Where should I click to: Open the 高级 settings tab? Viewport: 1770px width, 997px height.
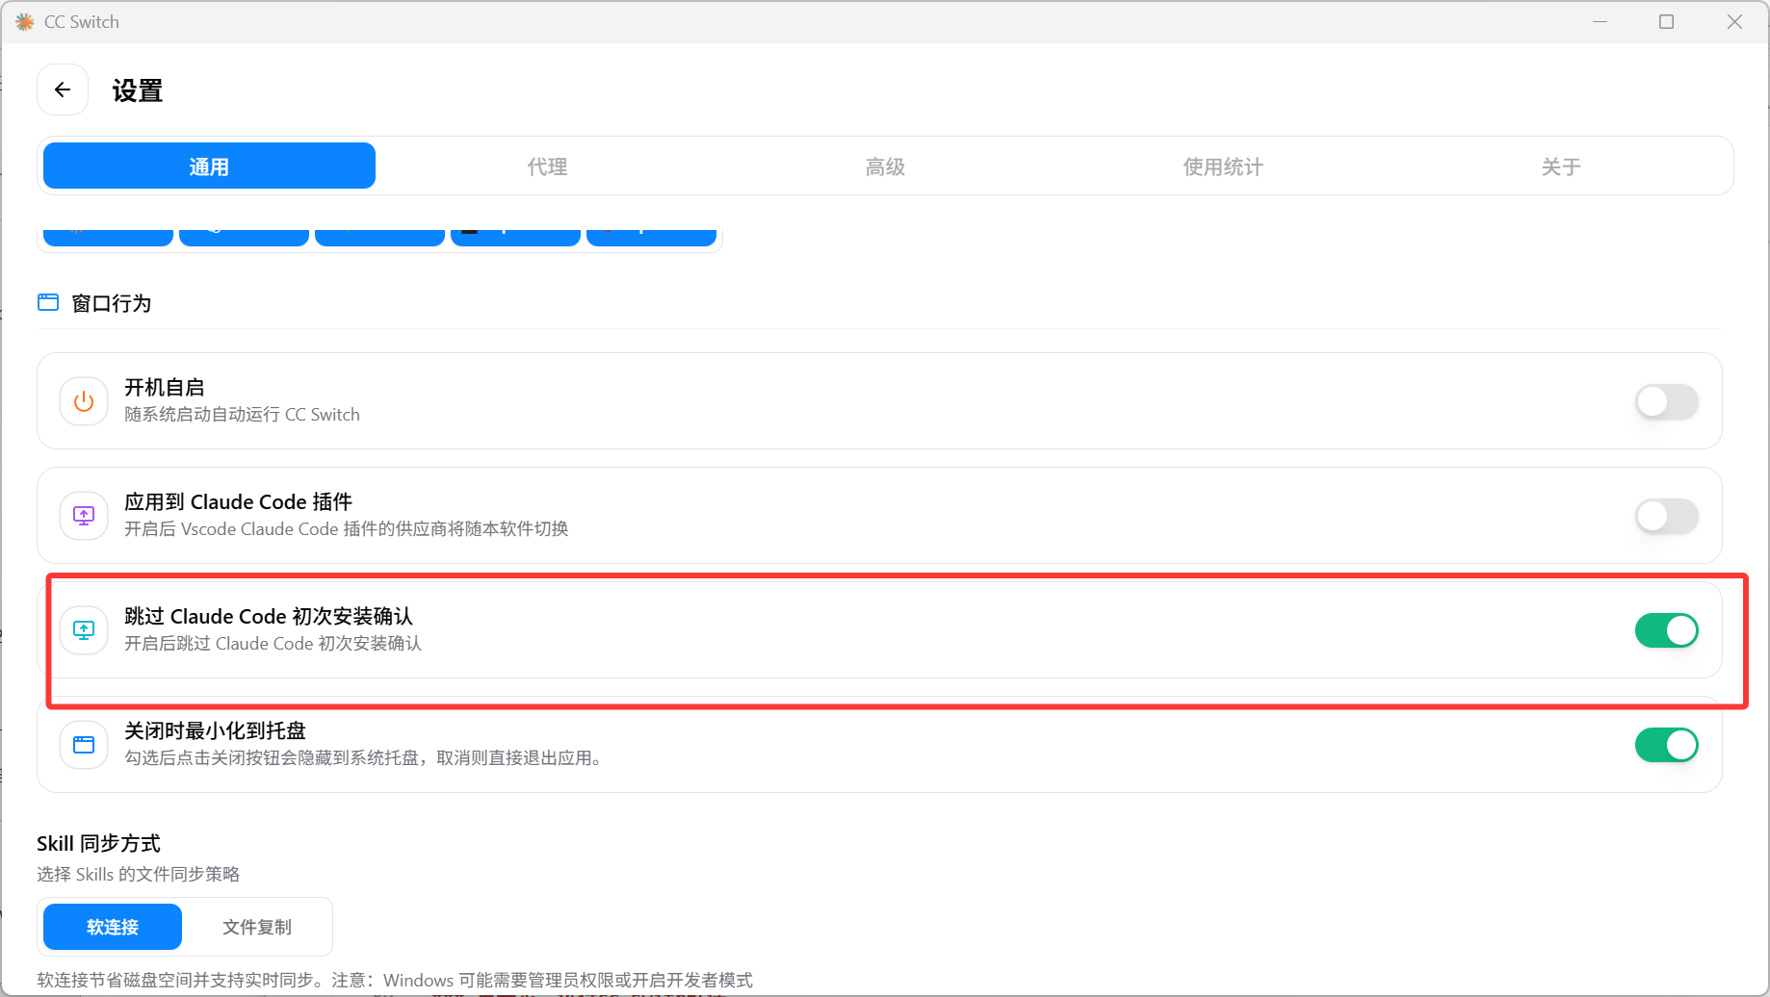pyautogui.click(x=884, y=166)
